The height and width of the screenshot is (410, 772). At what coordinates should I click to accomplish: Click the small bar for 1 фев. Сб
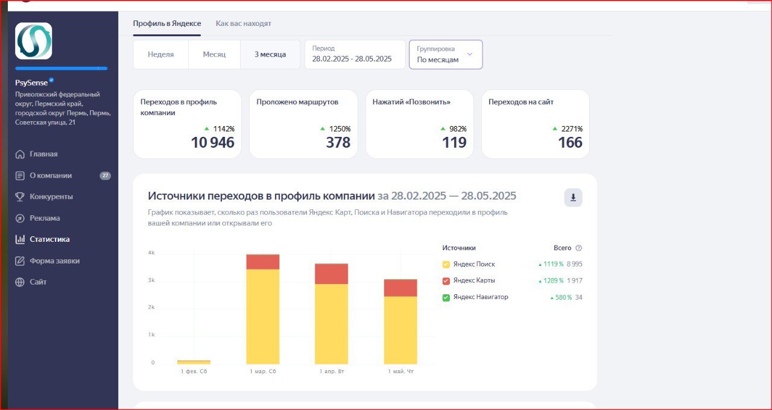click(x=194, y=362)
